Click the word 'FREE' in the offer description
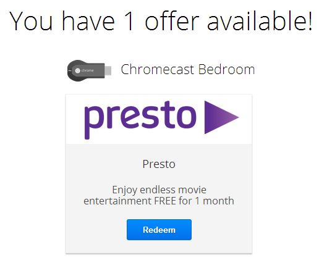Viewport: 327px width, 268px height. tap(165, 201)
